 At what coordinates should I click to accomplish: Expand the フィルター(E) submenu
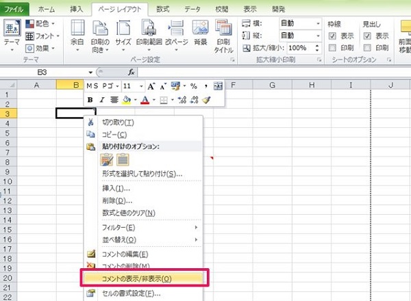[143, 227]
